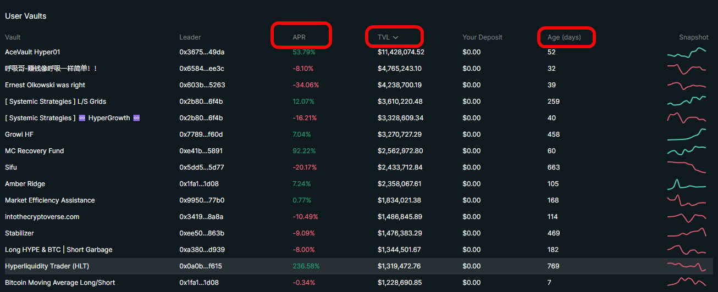Open Hyperliquidity Trader (HLT) vault

[x=47, y=266]
